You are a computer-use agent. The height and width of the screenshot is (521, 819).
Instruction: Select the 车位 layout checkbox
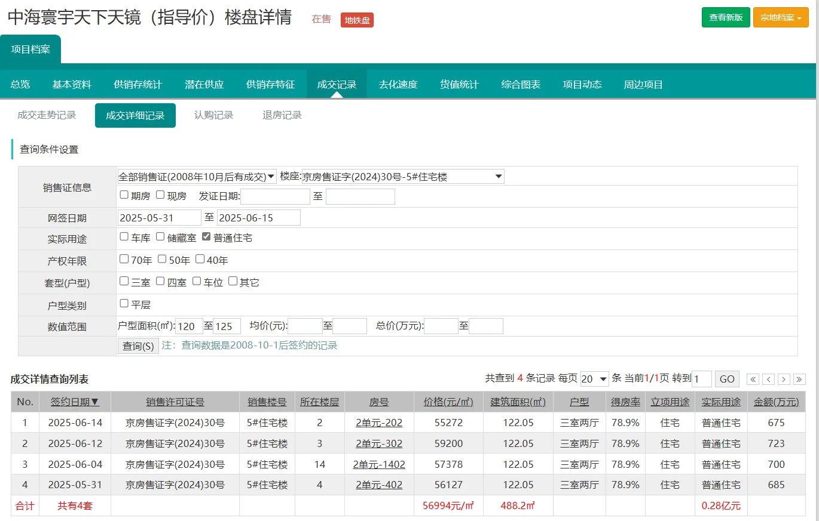coord(197,280)
